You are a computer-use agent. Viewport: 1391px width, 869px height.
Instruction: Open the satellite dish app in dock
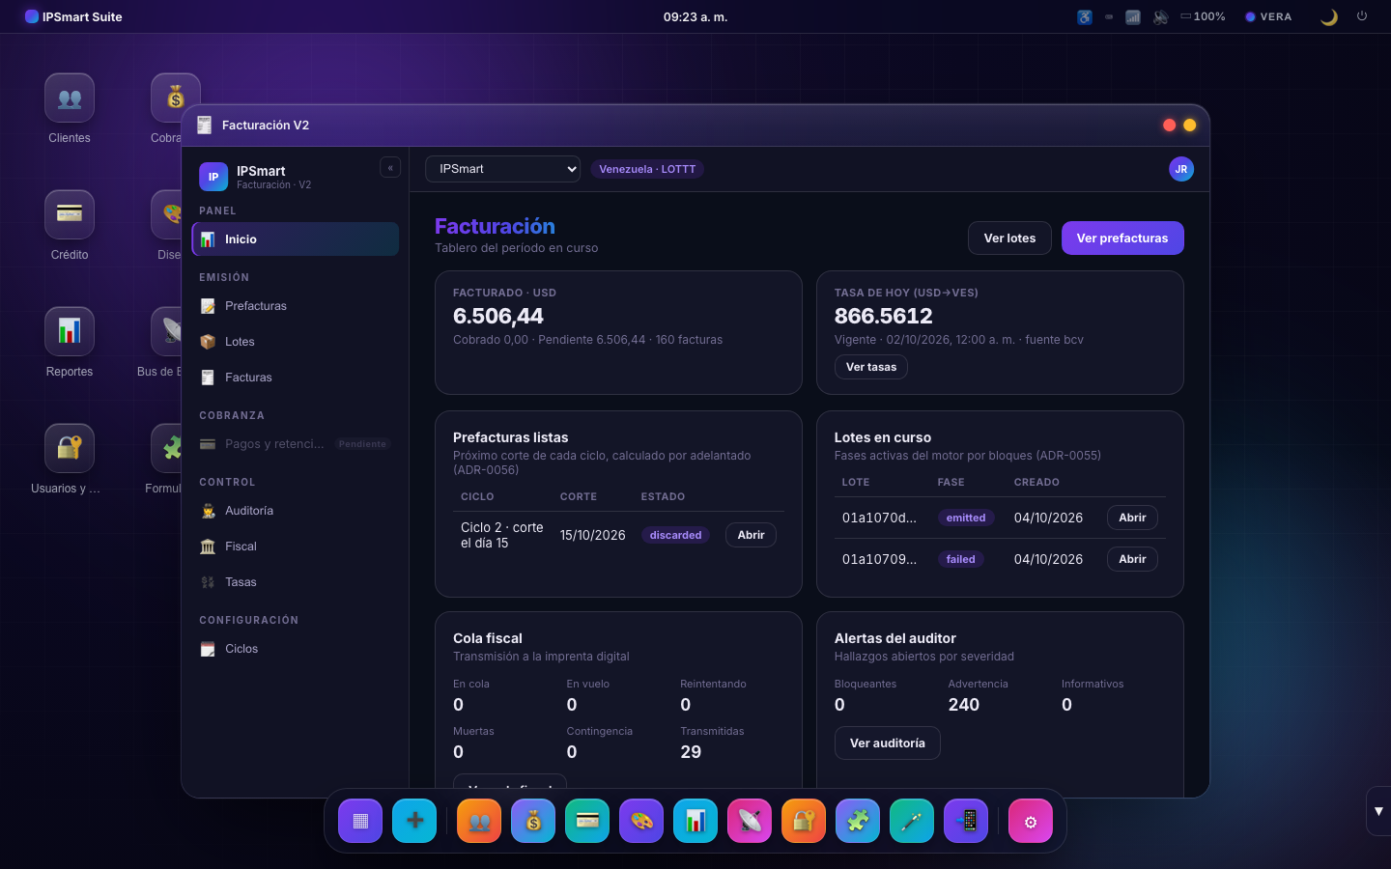pyautogui.click(x=750, y=821)
